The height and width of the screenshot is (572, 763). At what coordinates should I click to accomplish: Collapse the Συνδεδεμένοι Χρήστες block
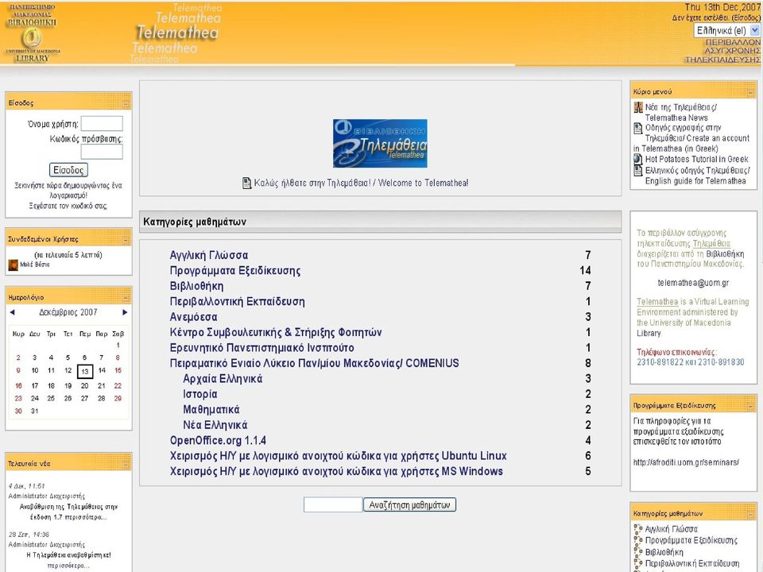[126, 239]
